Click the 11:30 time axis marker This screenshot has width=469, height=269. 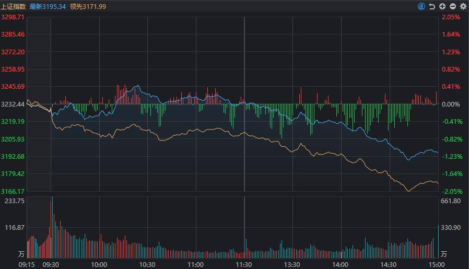click(244, 265)
